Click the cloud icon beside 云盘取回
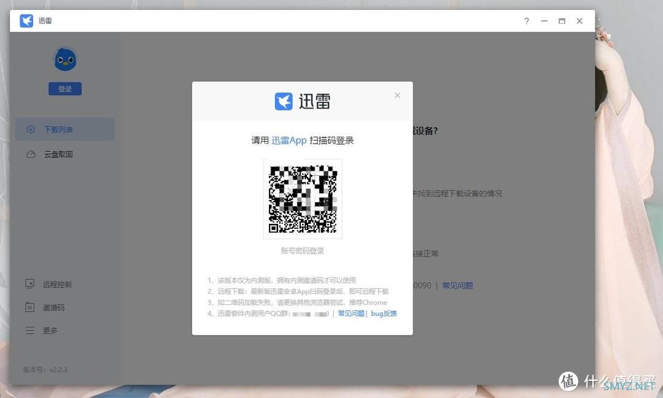The height and width of the screenshot is (398, 663). 31,154
